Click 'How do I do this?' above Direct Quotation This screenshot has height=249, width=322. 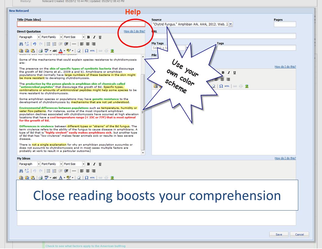point(134,31)
